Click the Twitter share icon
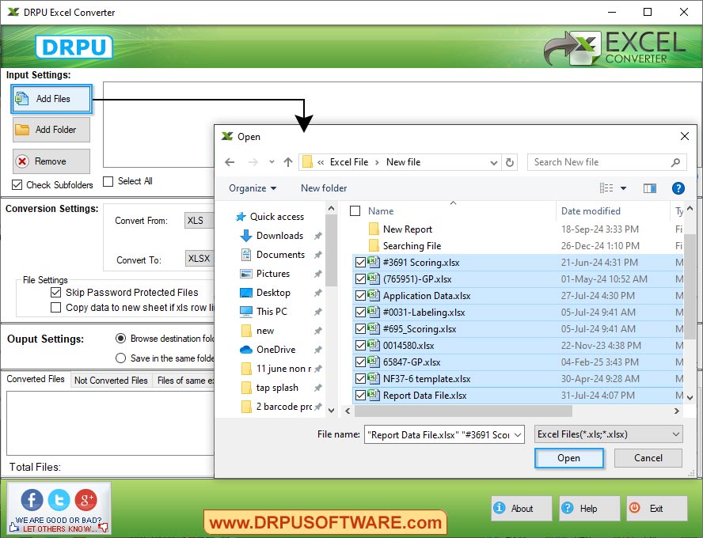 [59, 500]
